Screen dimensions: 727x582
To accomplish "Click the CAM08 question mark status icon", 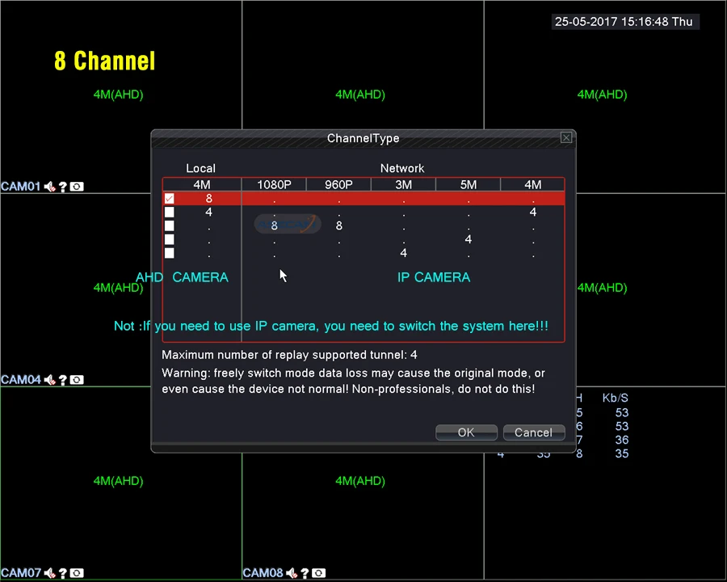I will pyautogui.click(x=305, y=573).
